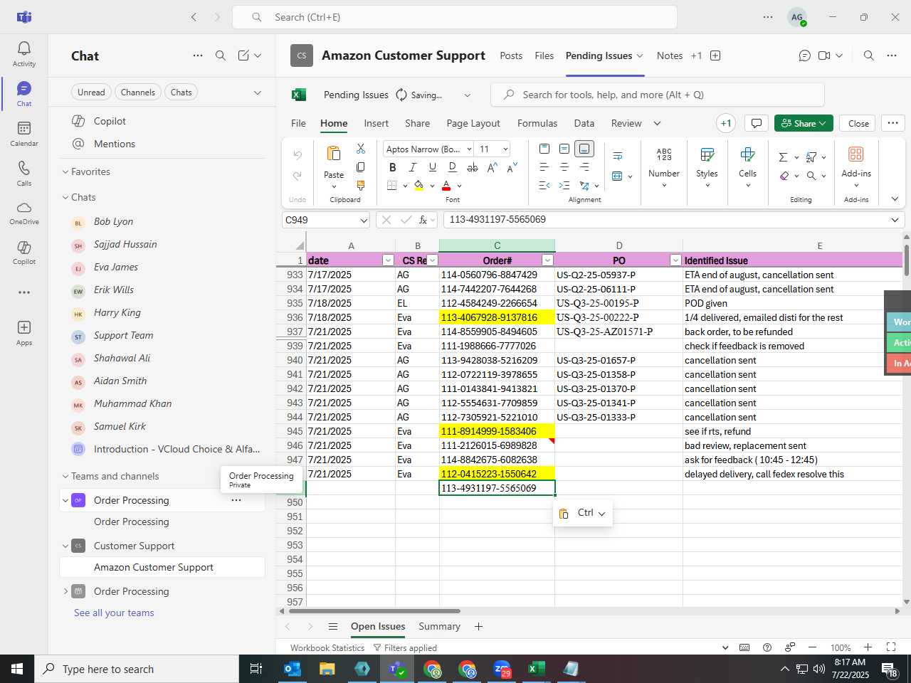Click the AutoSum sigma icon
Image resolution: width=911 pixels, height=683 pixels.
(x=783, y=157)
